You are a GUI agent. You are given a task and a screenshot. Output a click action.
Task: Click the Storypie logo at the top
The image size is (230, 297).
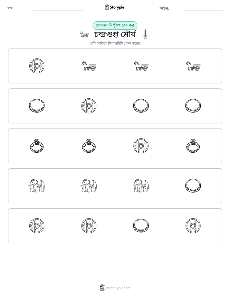(x=115, y=7)
